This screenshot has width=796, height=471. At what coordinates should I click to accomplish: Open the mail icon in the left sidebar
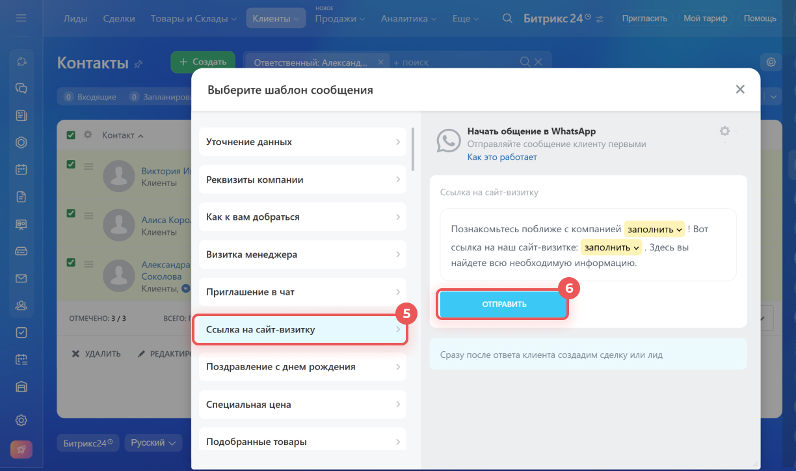click(21, 278)
